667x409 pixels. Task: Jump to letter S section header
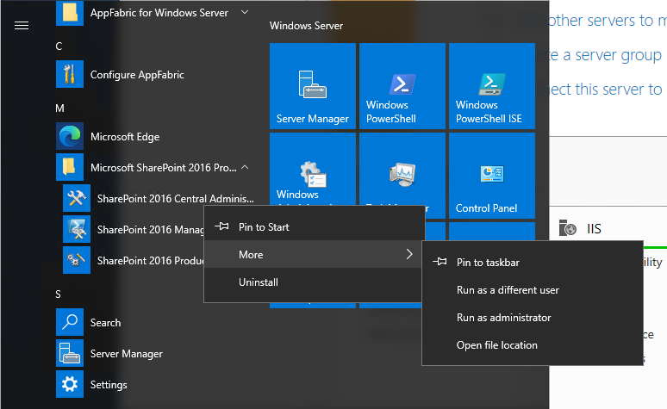point(59,294)
